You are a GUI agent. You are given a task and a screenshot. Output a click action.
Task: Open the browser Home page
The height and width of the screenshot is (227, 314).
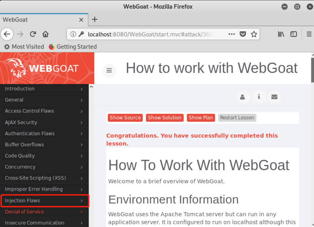(x=45, y=34)
